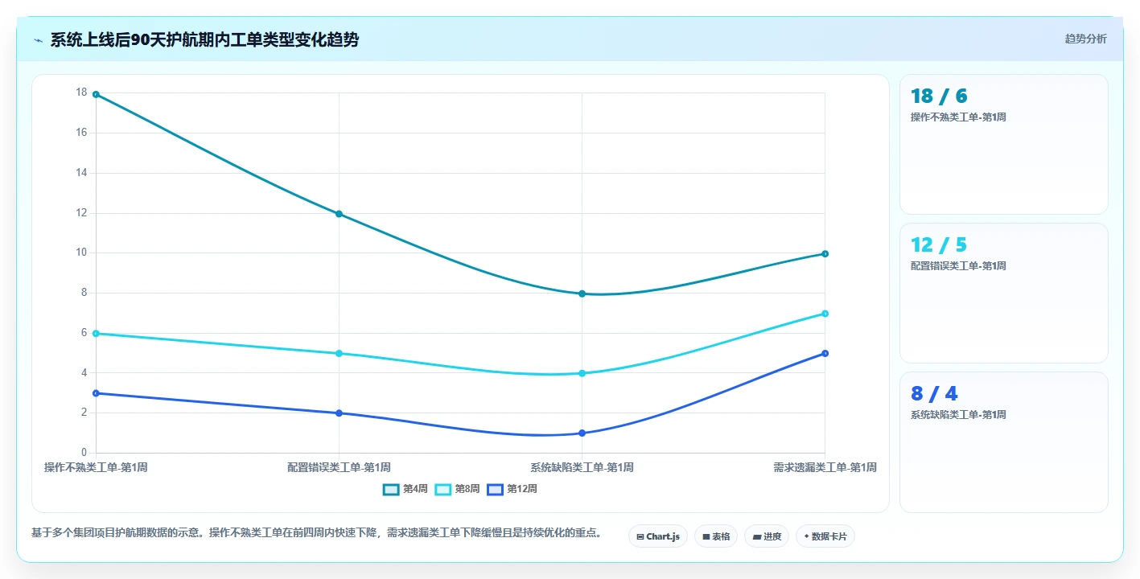Click 第4周 data point at 需求遗漏类工单
Viewport: 1140px width, 579px height.
coord(825,254)
